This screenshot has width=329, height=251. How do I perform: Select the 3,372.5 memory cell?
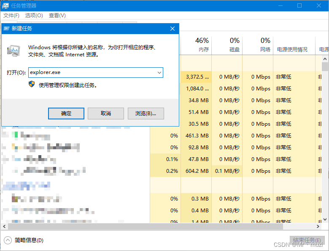coord(196,77)
